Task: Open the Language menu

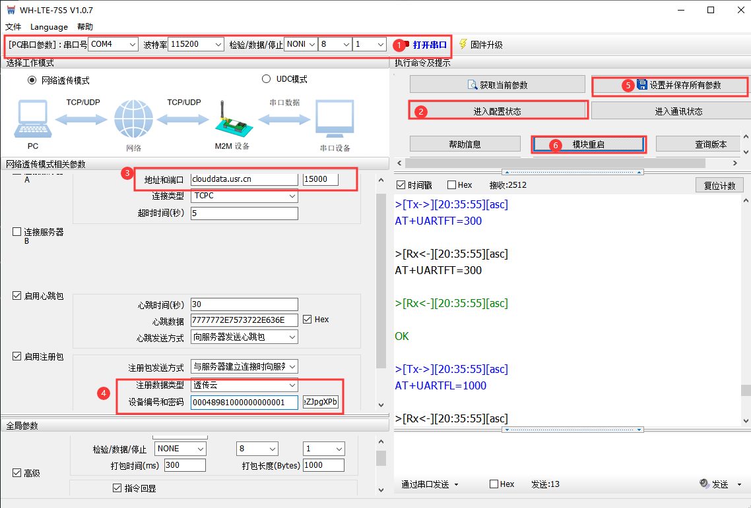Action: coord(49,27)
